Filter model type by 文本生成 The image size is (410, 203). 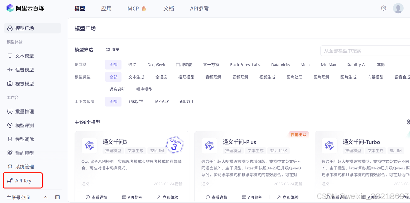click(x=136, y=77)
